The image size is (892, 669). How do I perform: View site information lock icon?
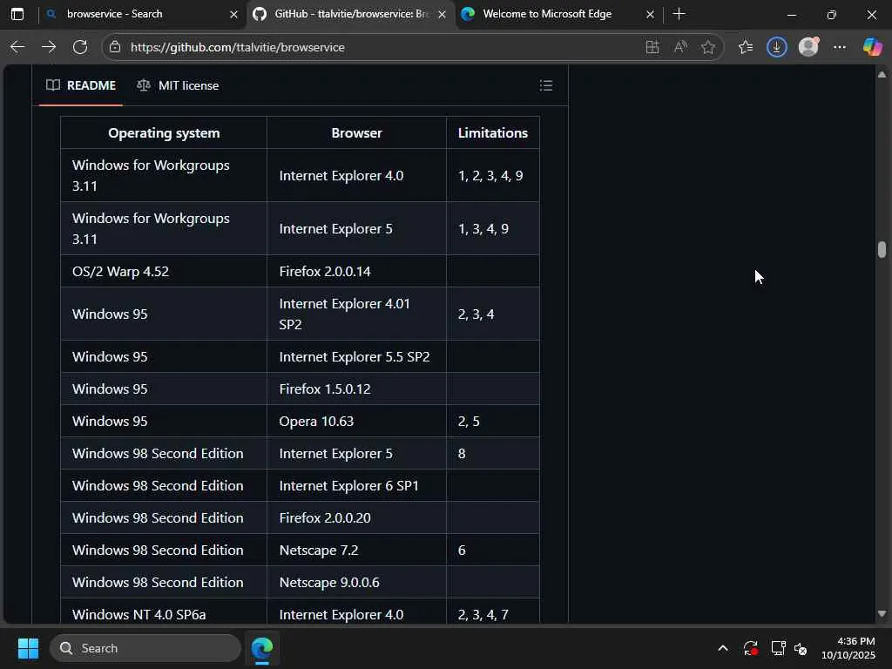(x=115, y=47)
